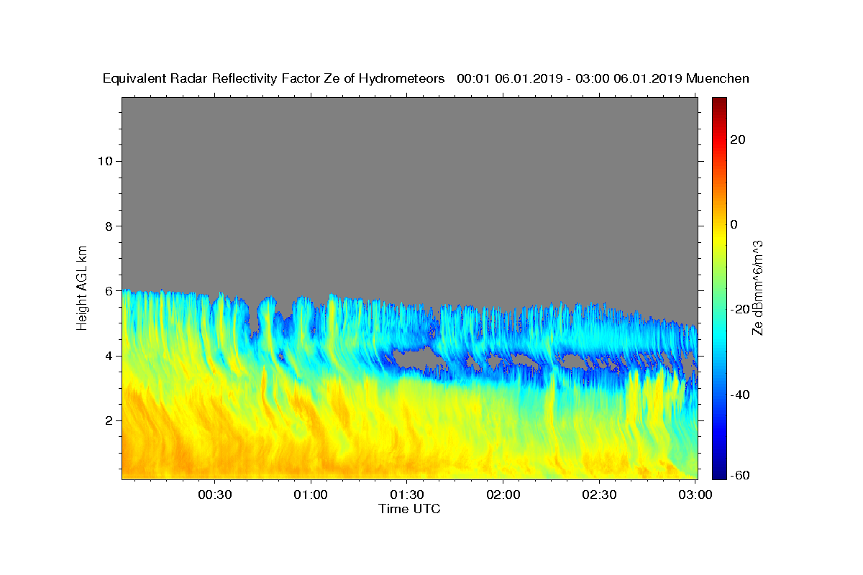
Task: Click the '02:00' time axis label
Action: [x=503, y=494]
